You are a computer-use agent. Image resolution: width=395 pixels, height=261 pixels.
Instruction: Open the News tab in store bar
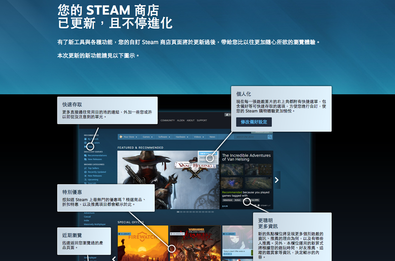click(212, 137)
